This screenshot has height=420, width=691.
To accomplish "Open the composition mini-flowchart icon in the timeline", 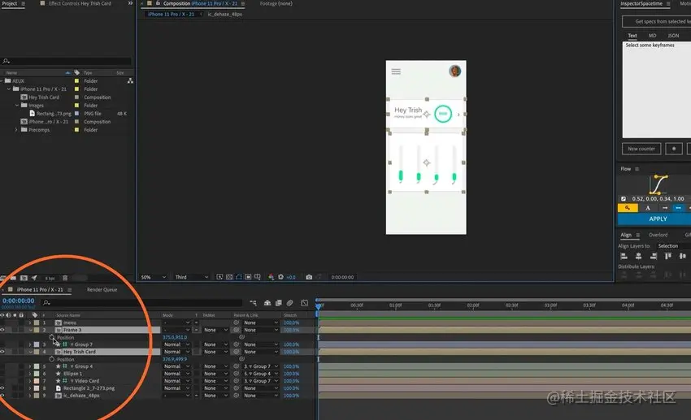I will [253, 303].
